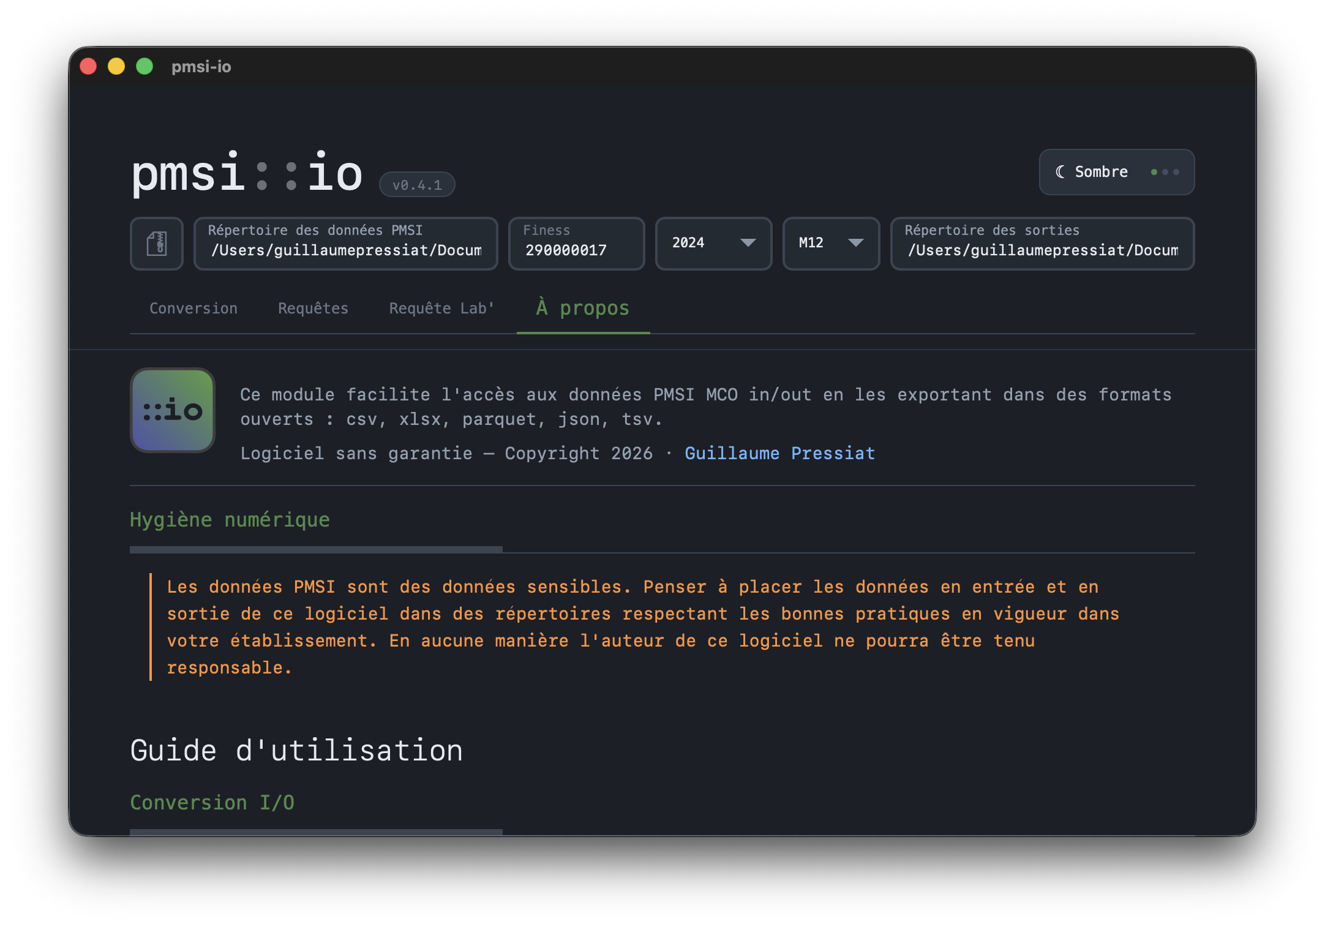The height and width of the screenshot is (927, 1325).
Task: Select the À propos tab
Action: 583,308
